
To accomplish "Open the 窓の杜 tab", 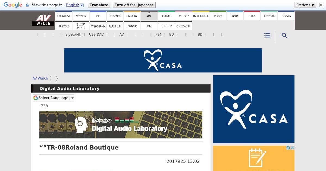I will point(218,16).
